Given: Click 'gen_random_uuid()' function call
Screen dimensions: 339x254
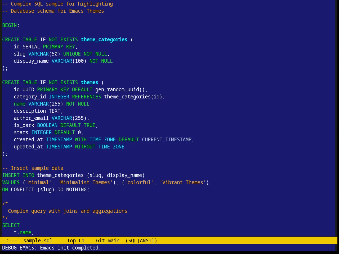Looking at the screenshot, I should [x=120, y=89].
